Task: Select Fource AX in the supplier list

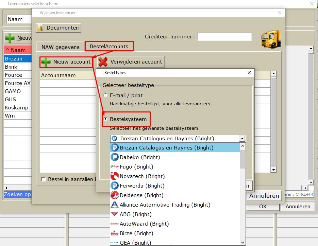Action: [18, 83]
